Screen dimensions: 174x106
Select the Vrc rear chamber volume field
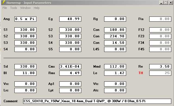tap(25, 84)
